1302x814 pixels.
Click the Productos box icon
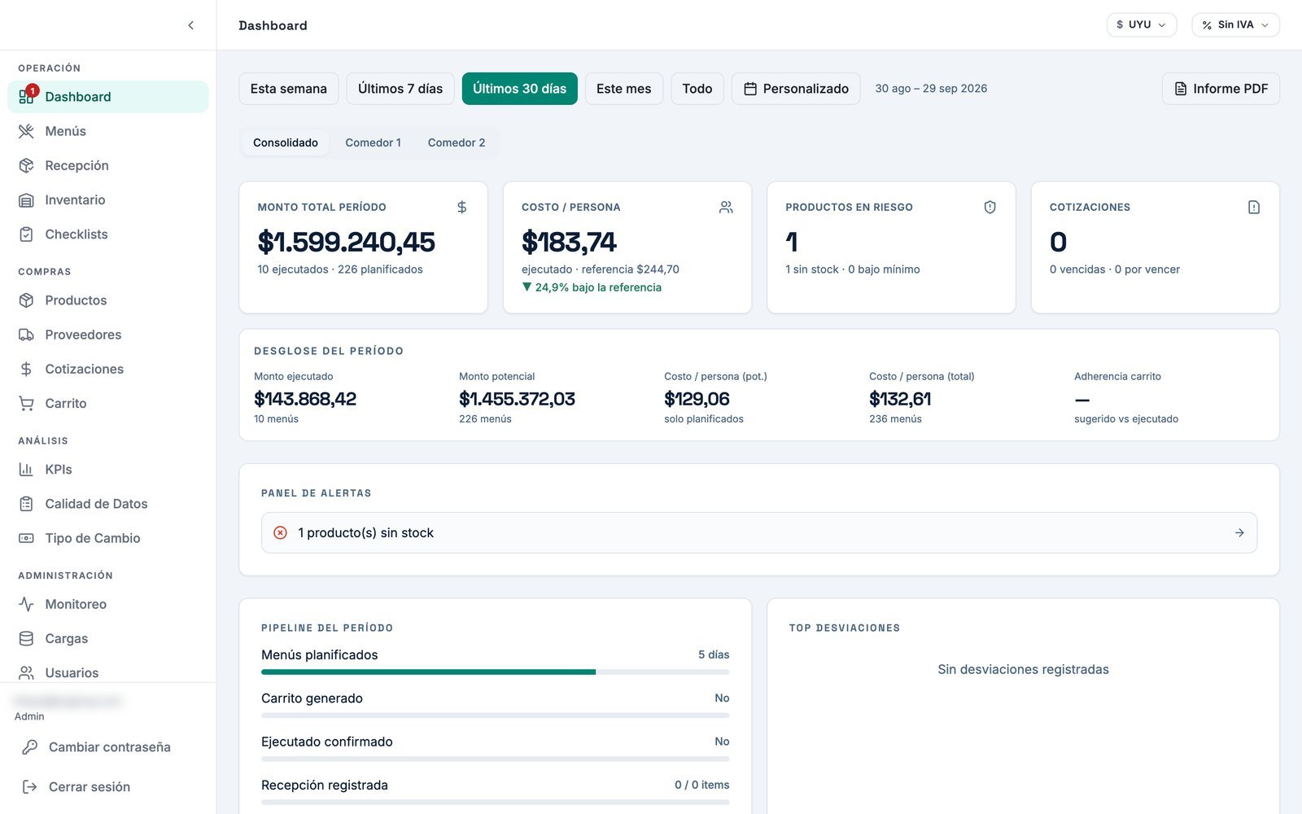coord(26,300)
